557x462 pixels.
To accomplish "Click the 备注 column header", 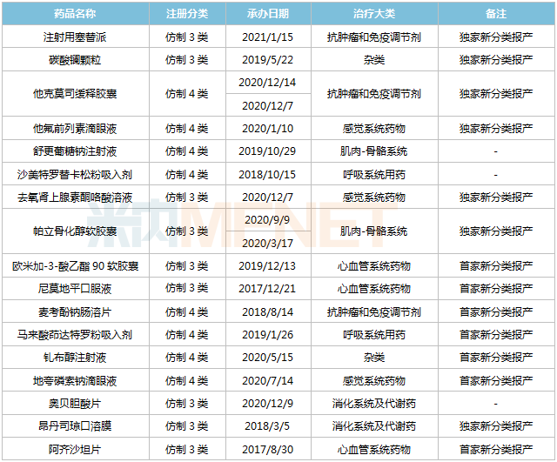I will 496,14.
